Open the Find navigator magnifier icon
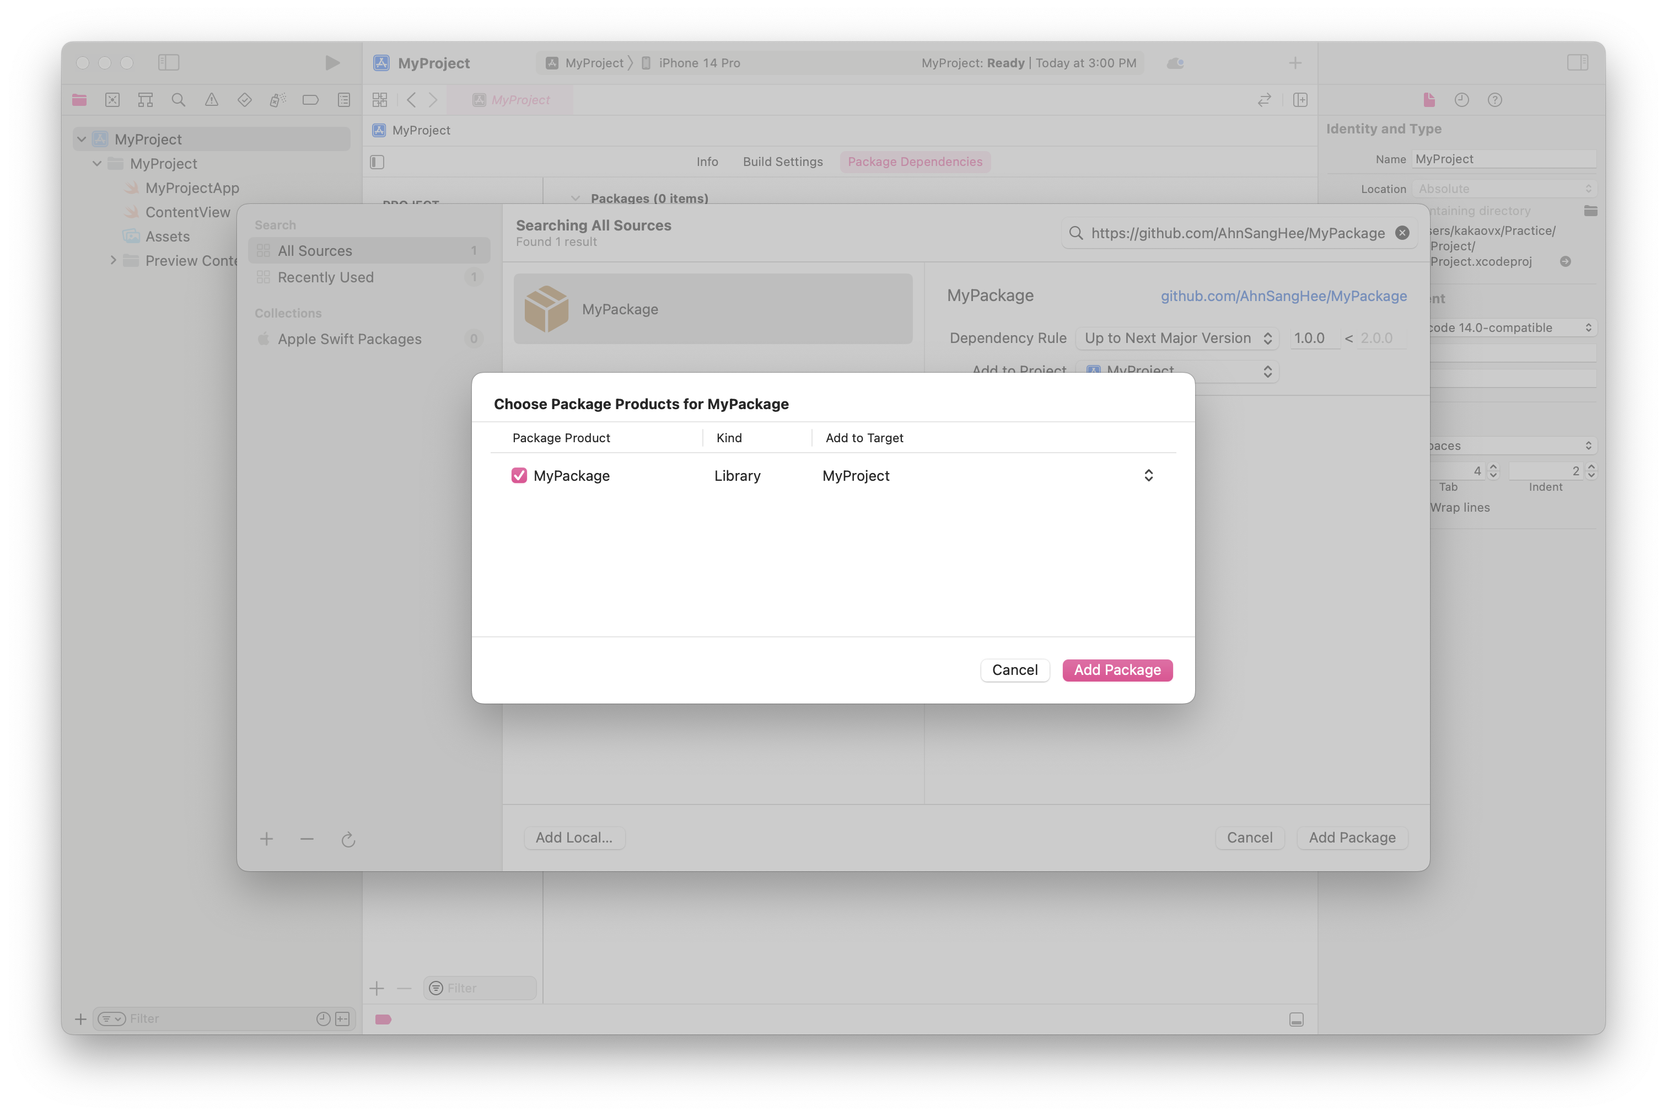Screen dimensions: 1667x1116 point(179,100)
